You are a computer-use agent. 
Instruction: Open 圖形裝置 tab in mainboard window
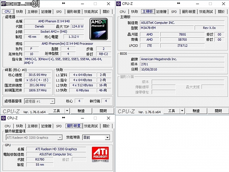189,11
